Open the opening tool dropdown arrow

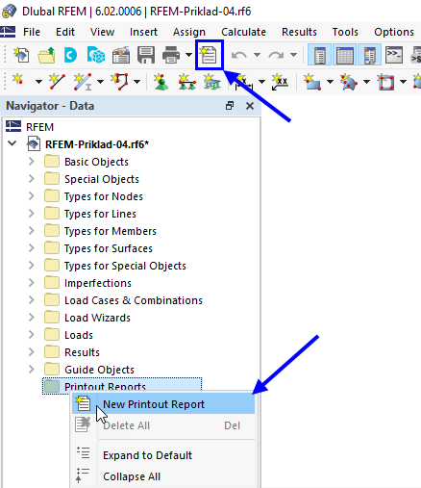point(404,82)
